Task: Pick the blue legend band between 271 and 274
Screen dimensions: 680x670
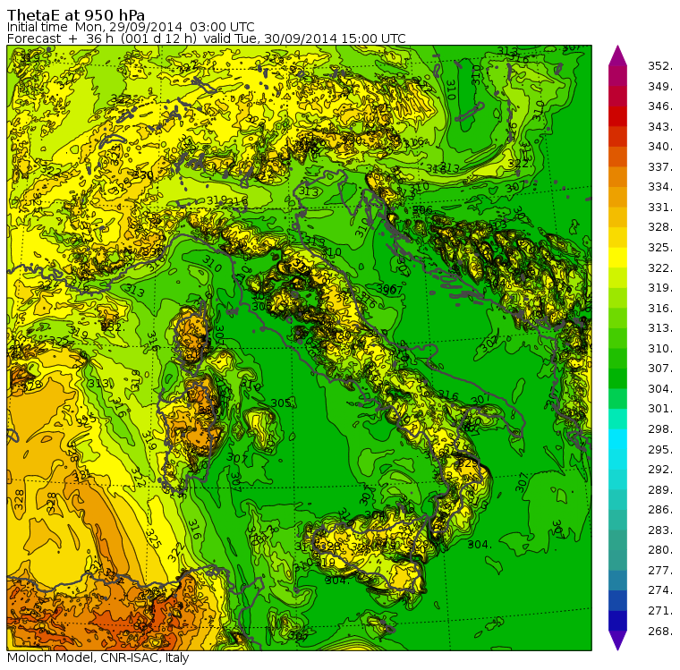Action: [617, 600]
